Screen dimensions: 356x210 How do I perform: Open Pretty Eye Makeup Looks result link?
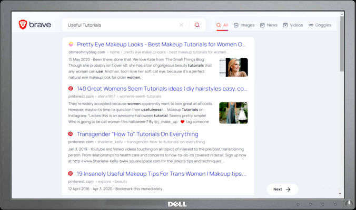click(x=162, y=45)
